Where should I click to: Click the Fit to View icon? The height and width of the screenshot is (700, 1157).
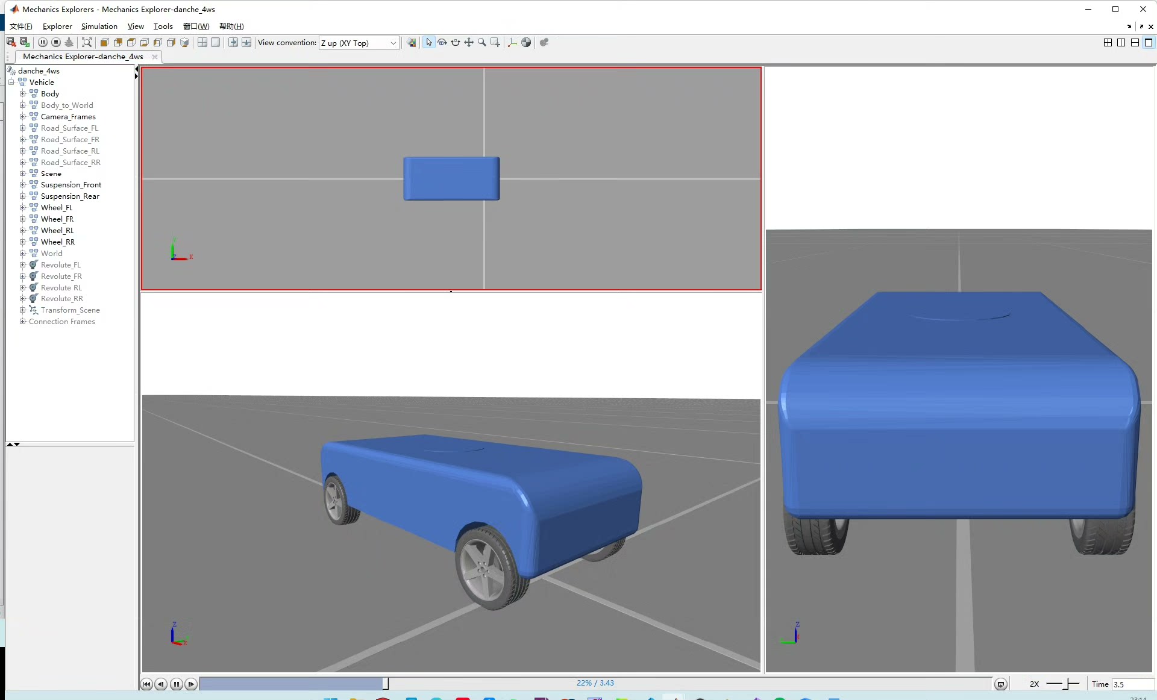(87, 43)
